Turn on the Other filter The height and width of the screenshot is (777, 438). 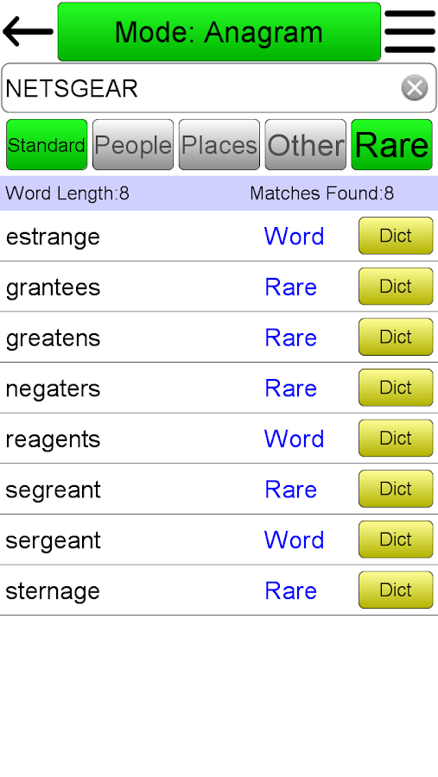click(306, 145)
